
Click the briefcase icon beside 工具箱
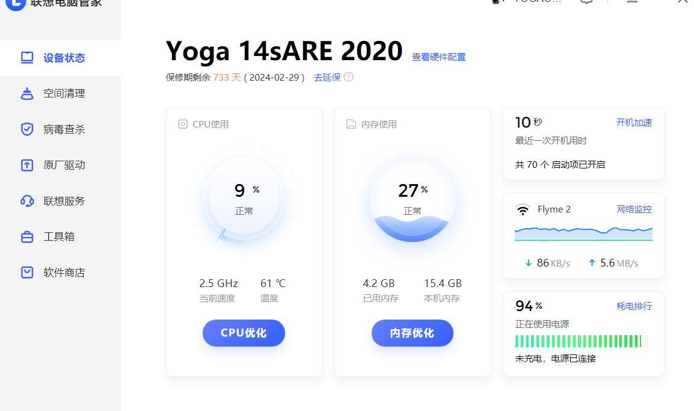(27, 237)
